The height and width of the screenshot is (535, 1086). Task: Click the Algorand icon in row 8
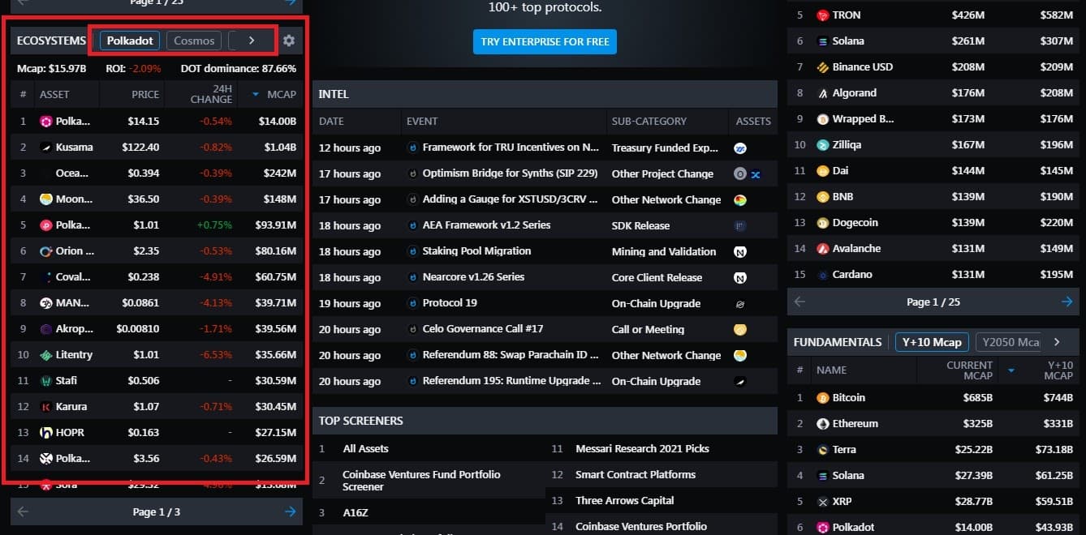[823, 93]
